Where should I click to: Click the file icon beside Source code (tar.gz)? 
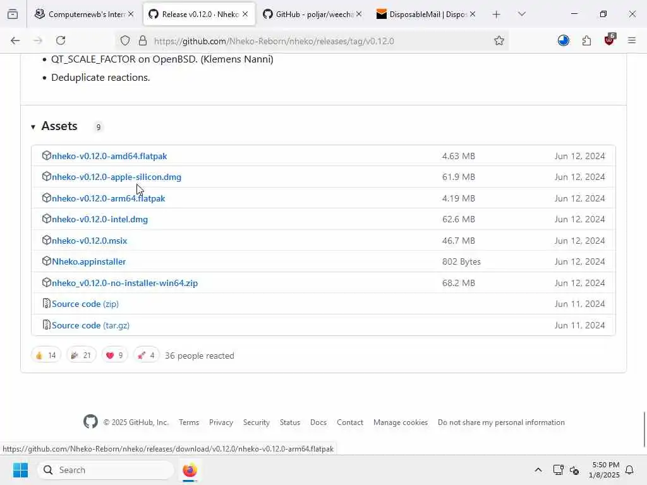point(47,325)
